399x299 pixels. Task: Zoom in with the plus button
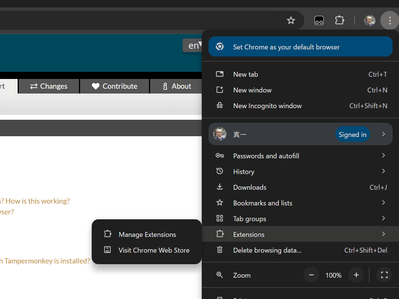tap(356, 275)
